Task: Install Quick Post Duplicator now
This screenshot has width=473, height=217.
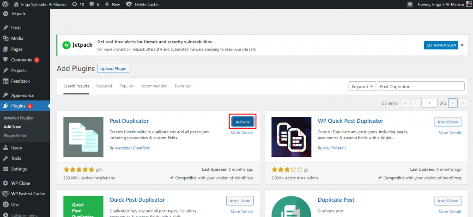Action: [240, 201]
